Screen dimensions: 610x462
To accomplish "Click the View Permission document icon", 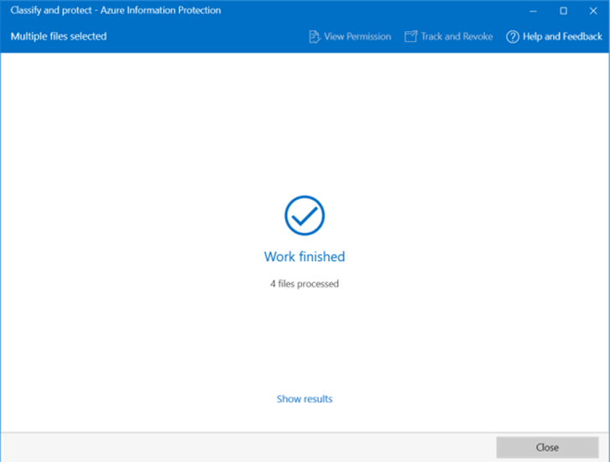I will coord(315,37).
